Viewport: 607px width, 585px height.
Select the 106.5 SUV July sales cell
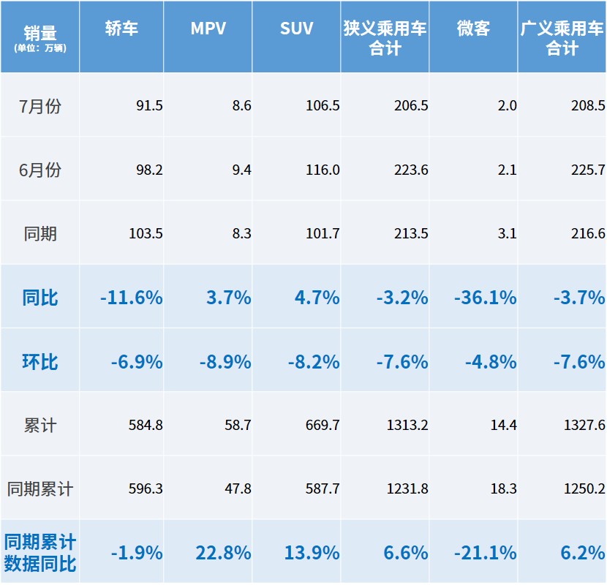coord(323,106)
